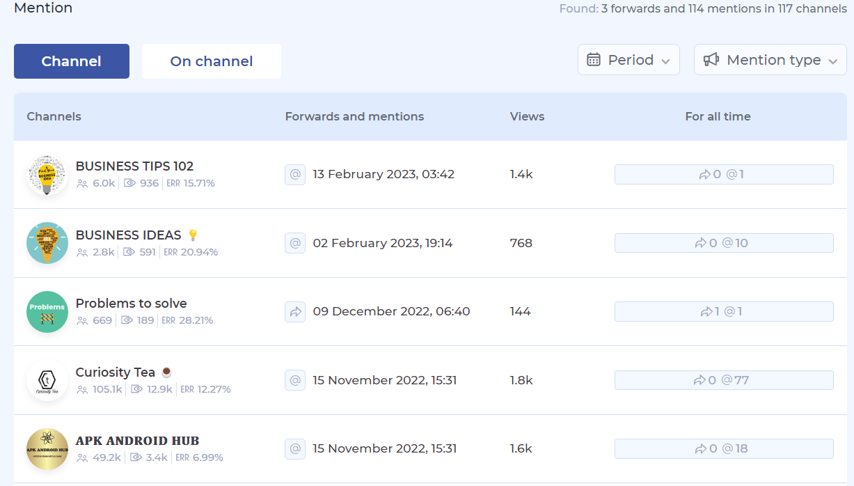Open the Channel tab
This screenshot has width=854, height=486.
(72, 61)
